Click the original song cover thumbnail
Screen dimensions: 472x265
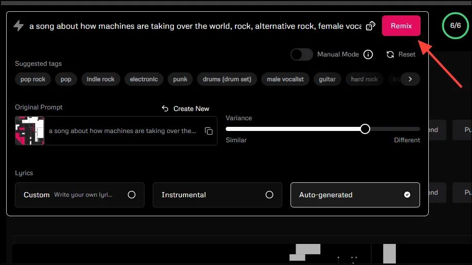pos(30,131)
